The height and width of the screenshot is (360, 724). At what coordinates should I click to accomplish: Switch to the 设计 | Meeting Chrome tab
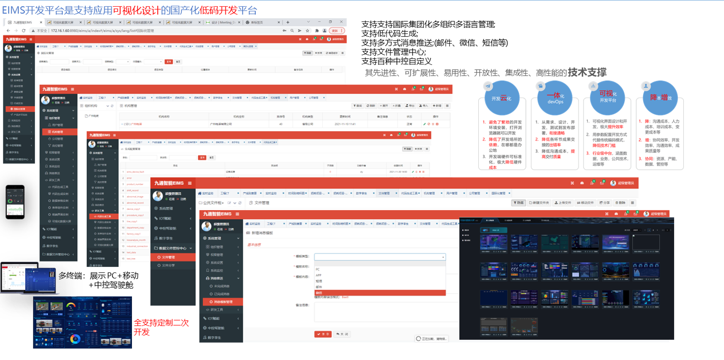pyautogui.click(x=222, y=22)
